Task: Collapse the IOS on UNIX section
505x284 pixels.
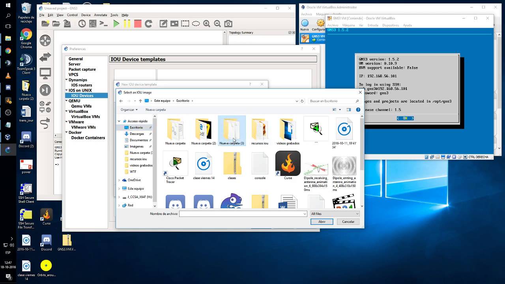Action: pyautogui.click(x=67, y=90)
